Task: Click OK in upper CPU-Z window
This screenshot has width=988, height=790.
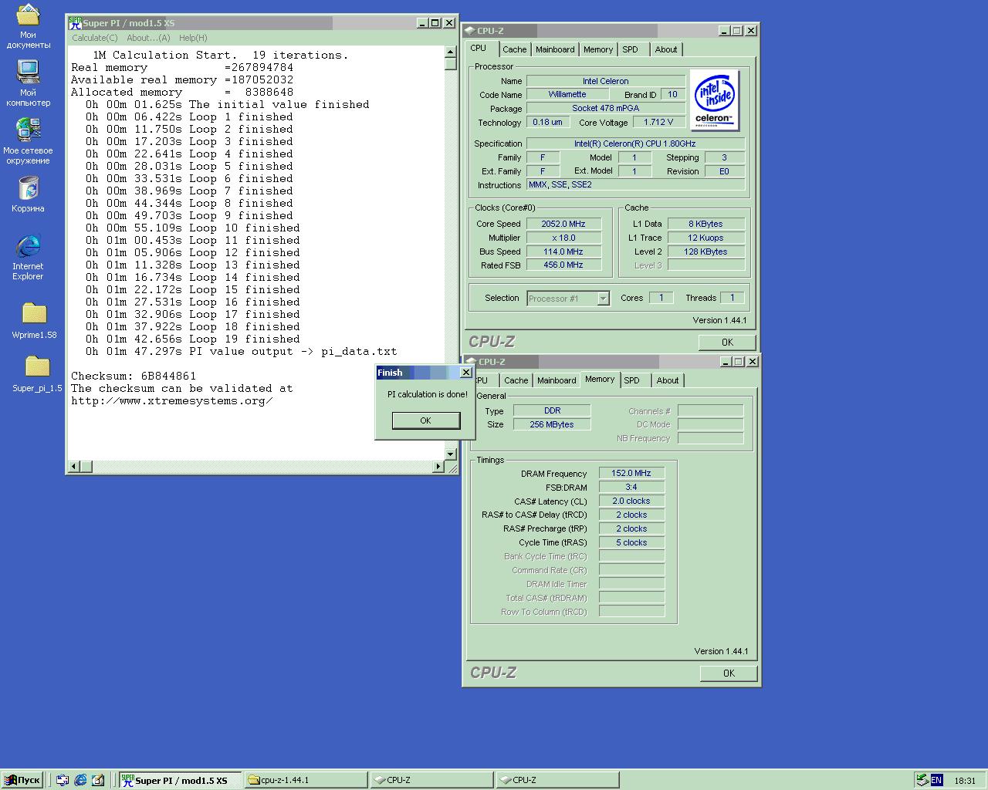Action: pos(727,343)
